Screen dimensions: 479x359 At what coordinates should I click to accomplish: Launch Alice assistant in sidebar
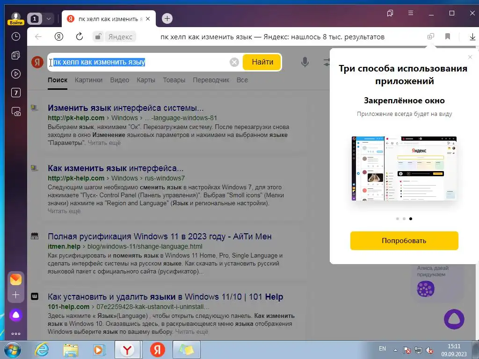[x=16, y=315]
